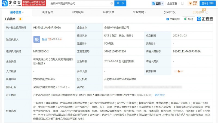
Task: Click the 有限责任公司 company type value
Action: click(x=53, y=61)
